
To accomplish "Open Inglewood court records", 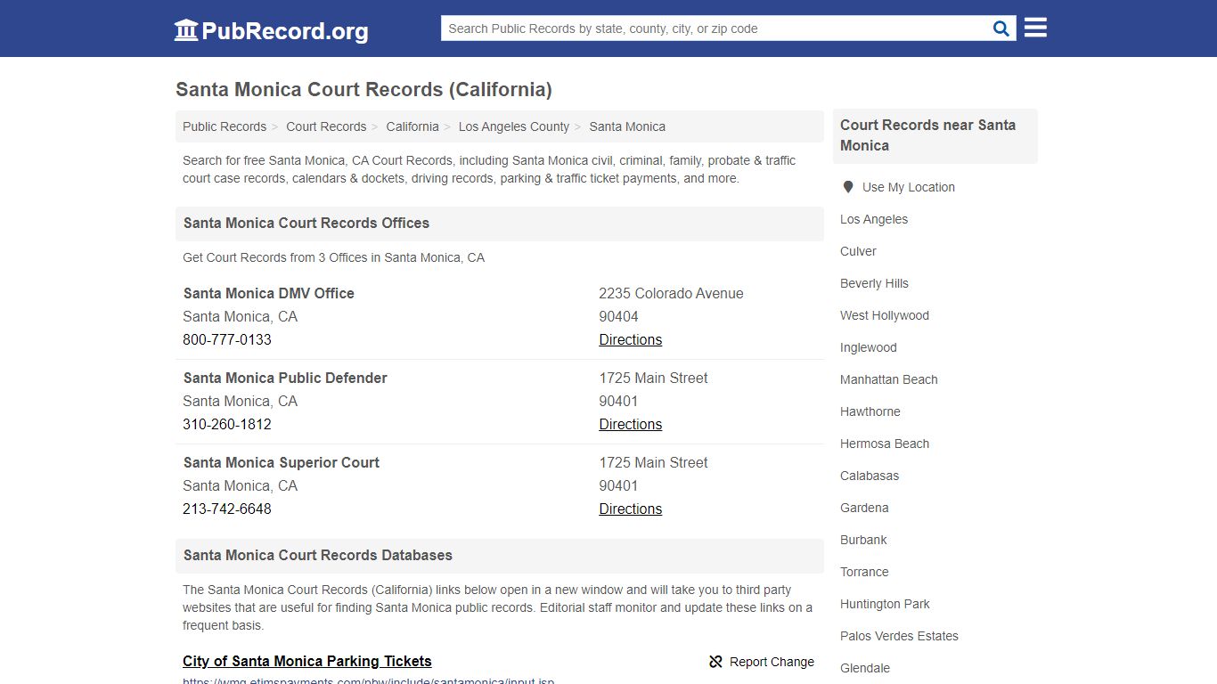I will tap(869, 347).
